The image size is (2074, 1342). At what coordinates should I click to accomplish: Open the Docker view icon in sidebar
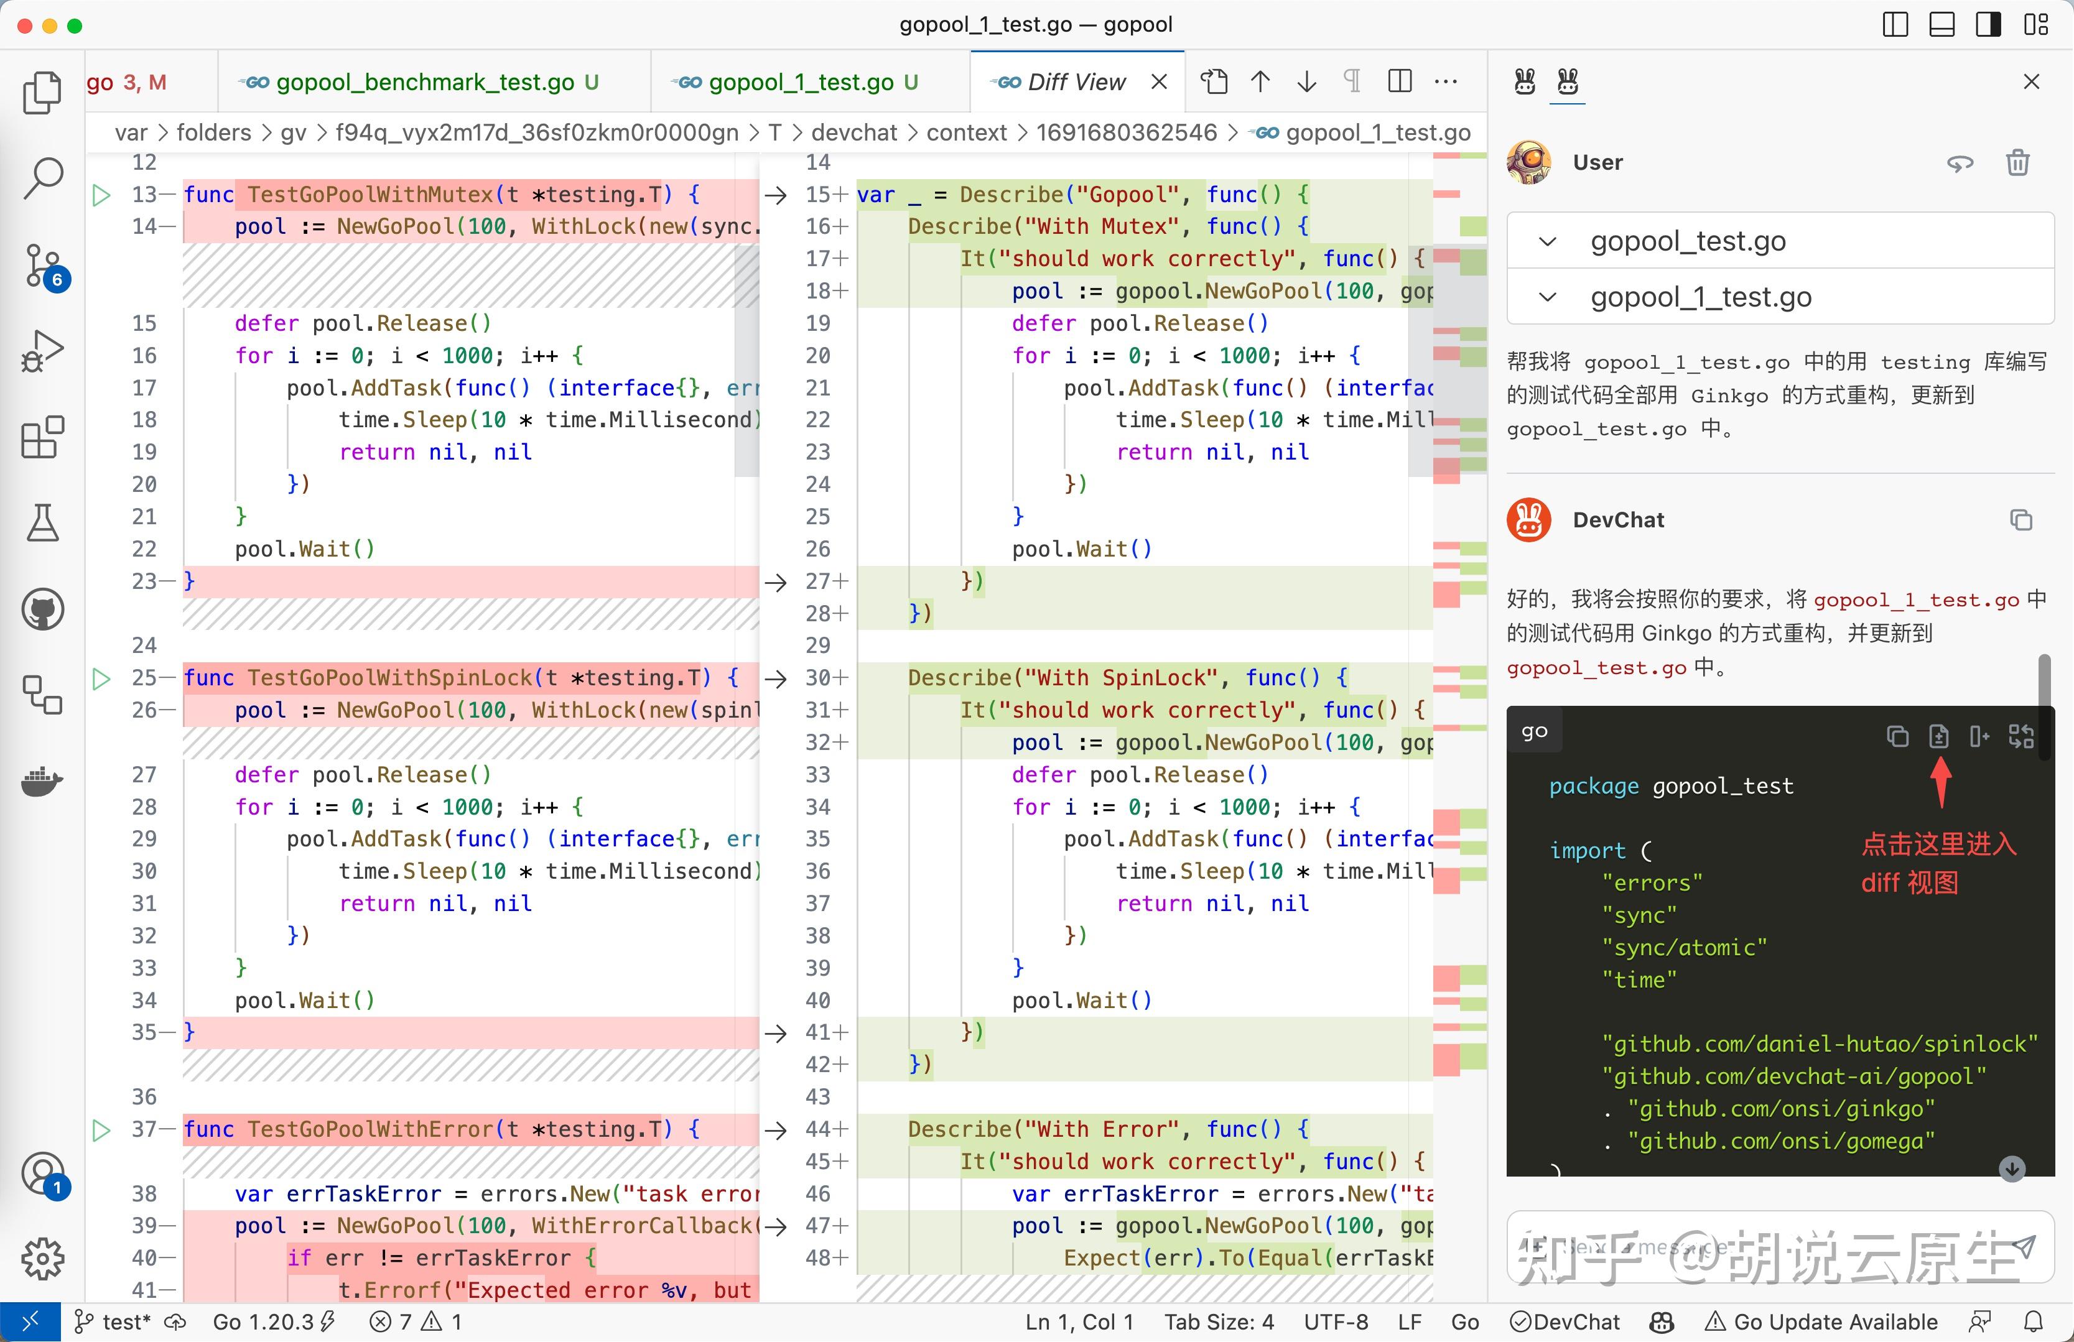click(x=42, y=781)
